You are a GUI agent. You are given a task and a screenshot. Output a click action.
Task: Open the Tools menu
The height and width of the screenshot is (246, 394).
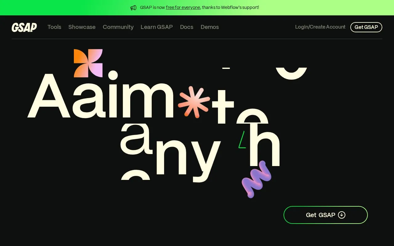(x=54, y=27)
